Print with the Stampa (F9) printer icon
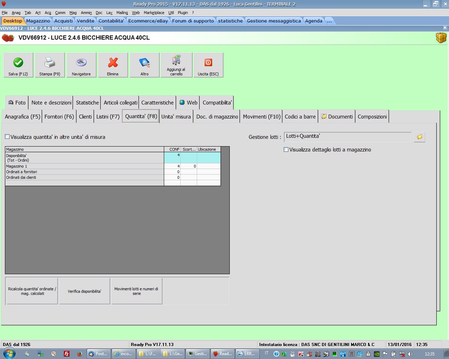The height and width of the screenshot is (359, 449). click(x=50, y=65)
